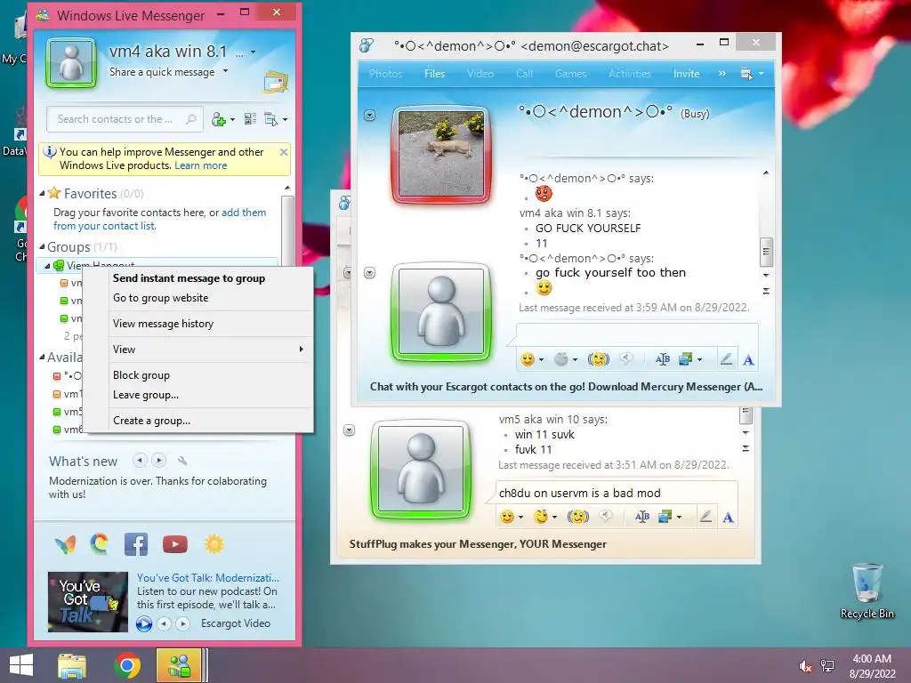Click the add contact icon in Messenger
The image size is (911, 683).
click(219, 119)
